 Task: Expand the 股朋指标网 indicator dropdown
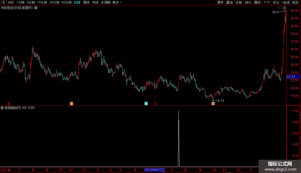pos(2,108)
